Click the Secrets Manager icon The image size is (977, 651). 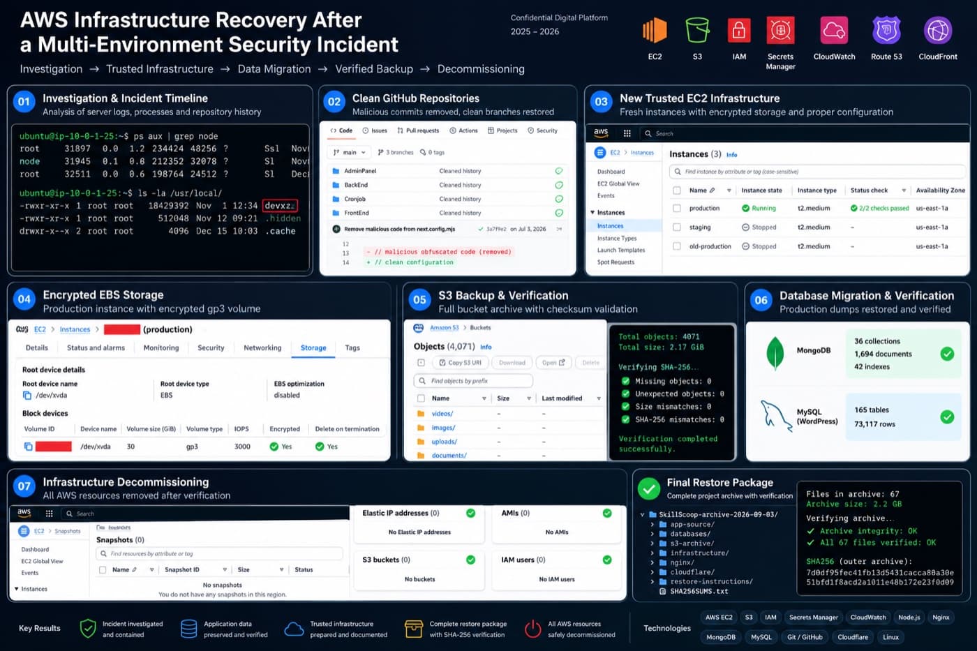tap(780, 31)
